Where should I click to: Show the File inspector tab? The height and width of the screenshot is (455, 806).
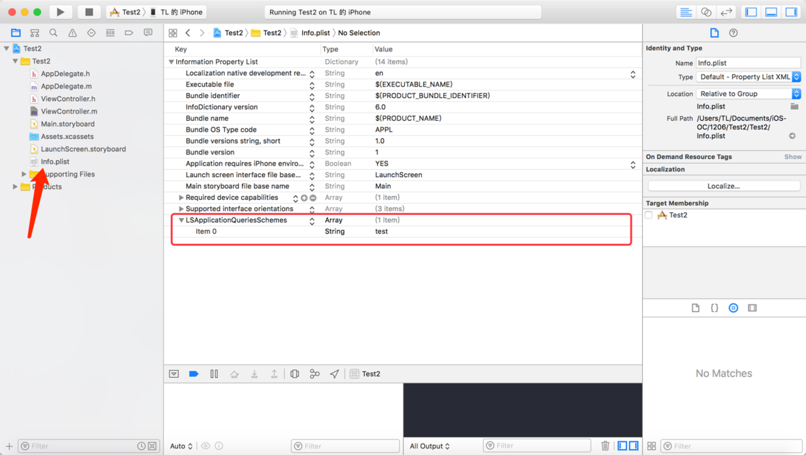(x=714, y=32)
